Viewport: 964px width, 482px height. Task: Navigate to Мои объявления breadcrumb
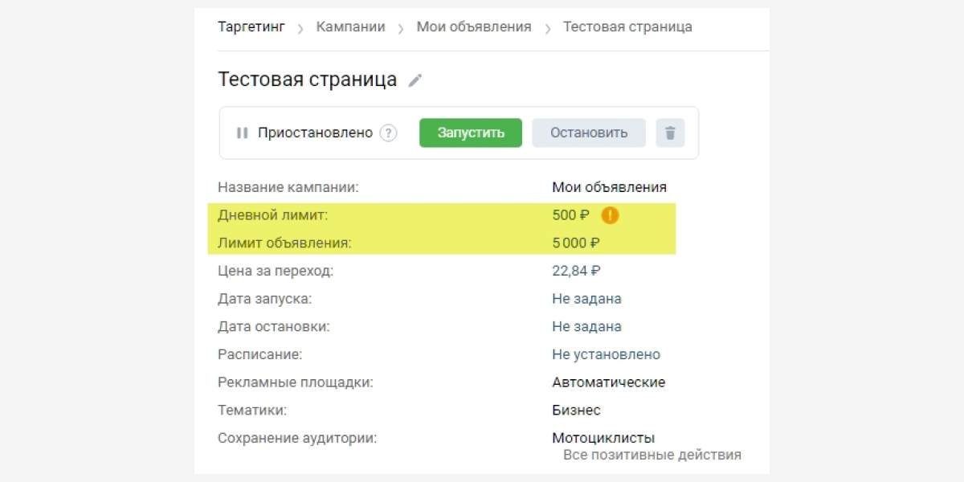473,27
